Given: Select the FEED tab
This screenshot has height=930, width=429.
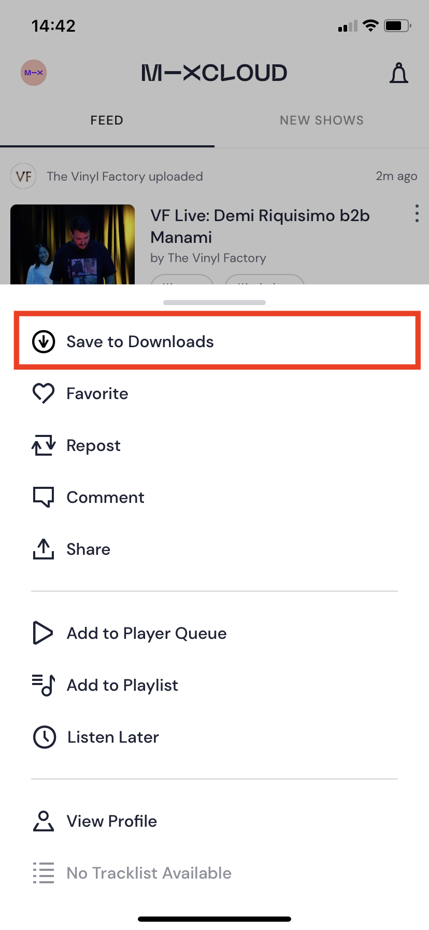Looking at the screenshot, I should pyautogui.click(x=107, y=120).
